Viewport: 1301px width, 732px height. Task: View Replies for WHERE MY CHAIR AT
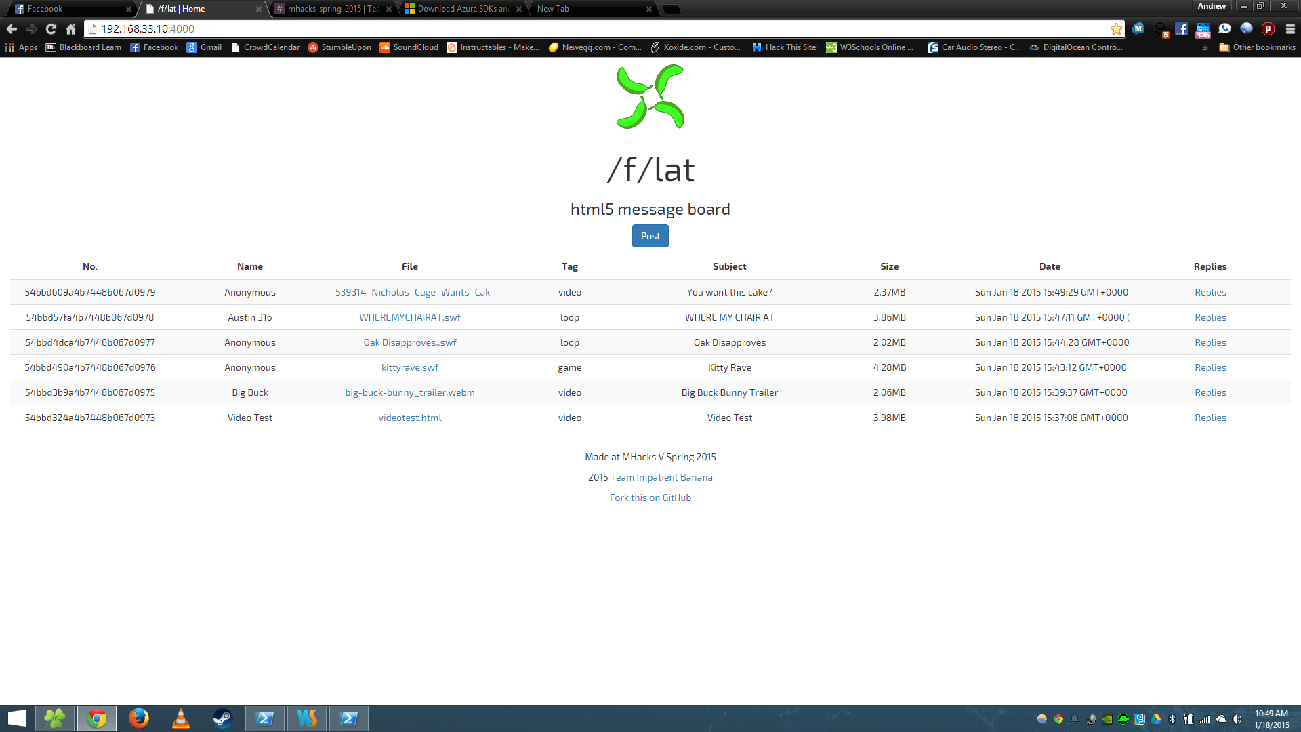pyautogui.click(x=1210, y=317)
